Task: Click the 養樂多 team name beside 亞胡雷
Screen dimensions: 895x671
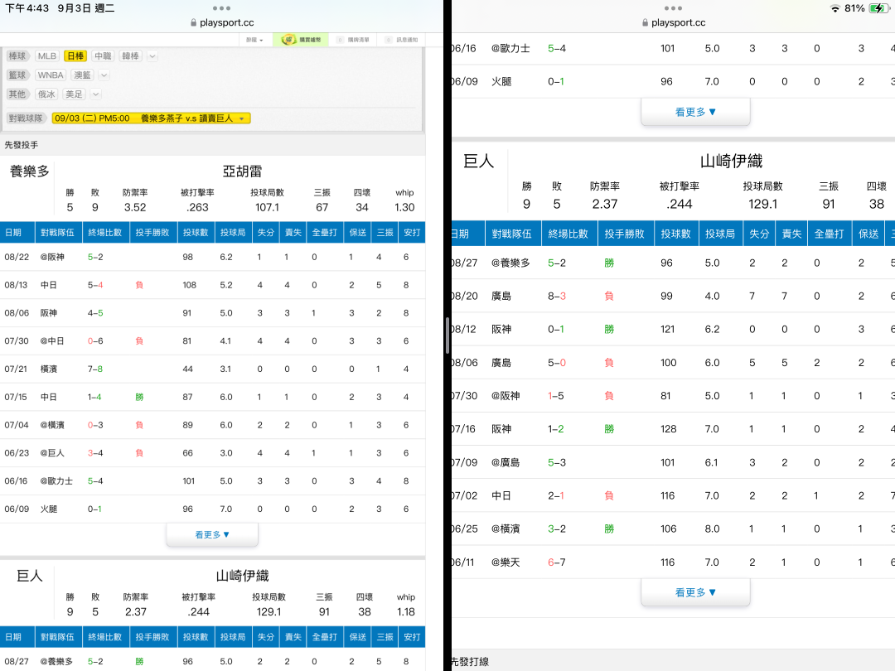Action: [30, 171]
